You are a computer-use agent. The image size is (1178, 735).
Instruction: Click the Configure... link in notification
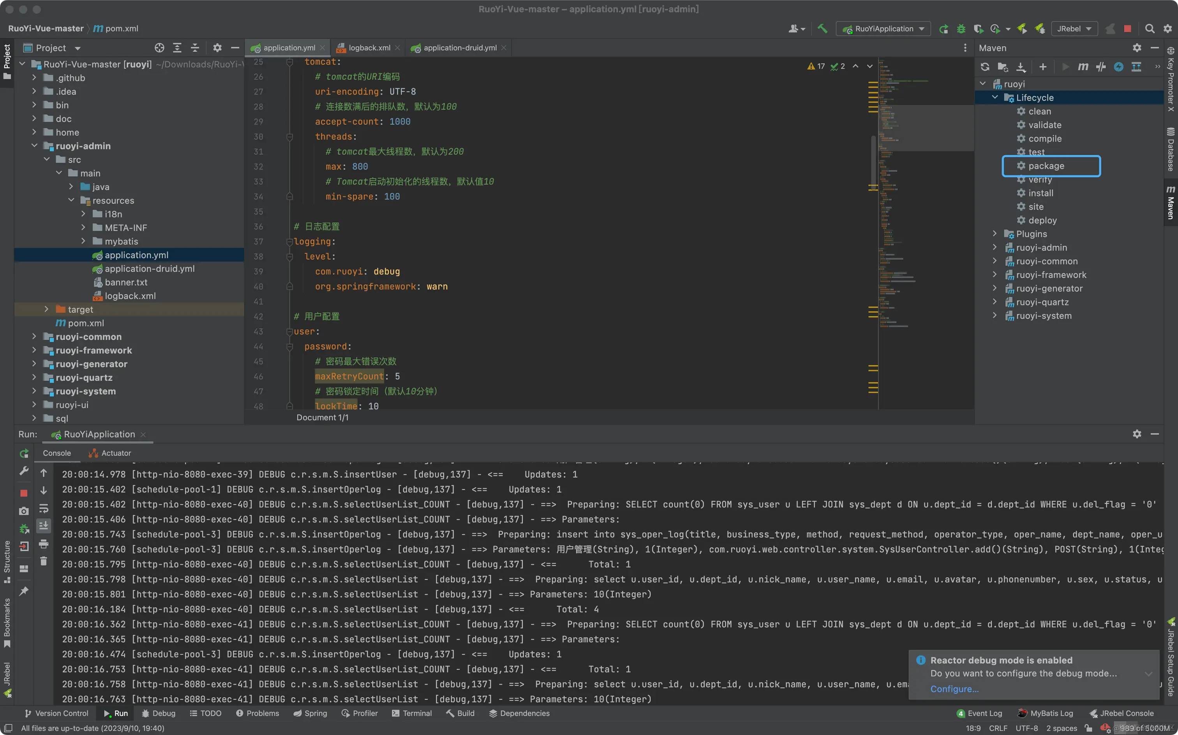(x=954, y=689)
